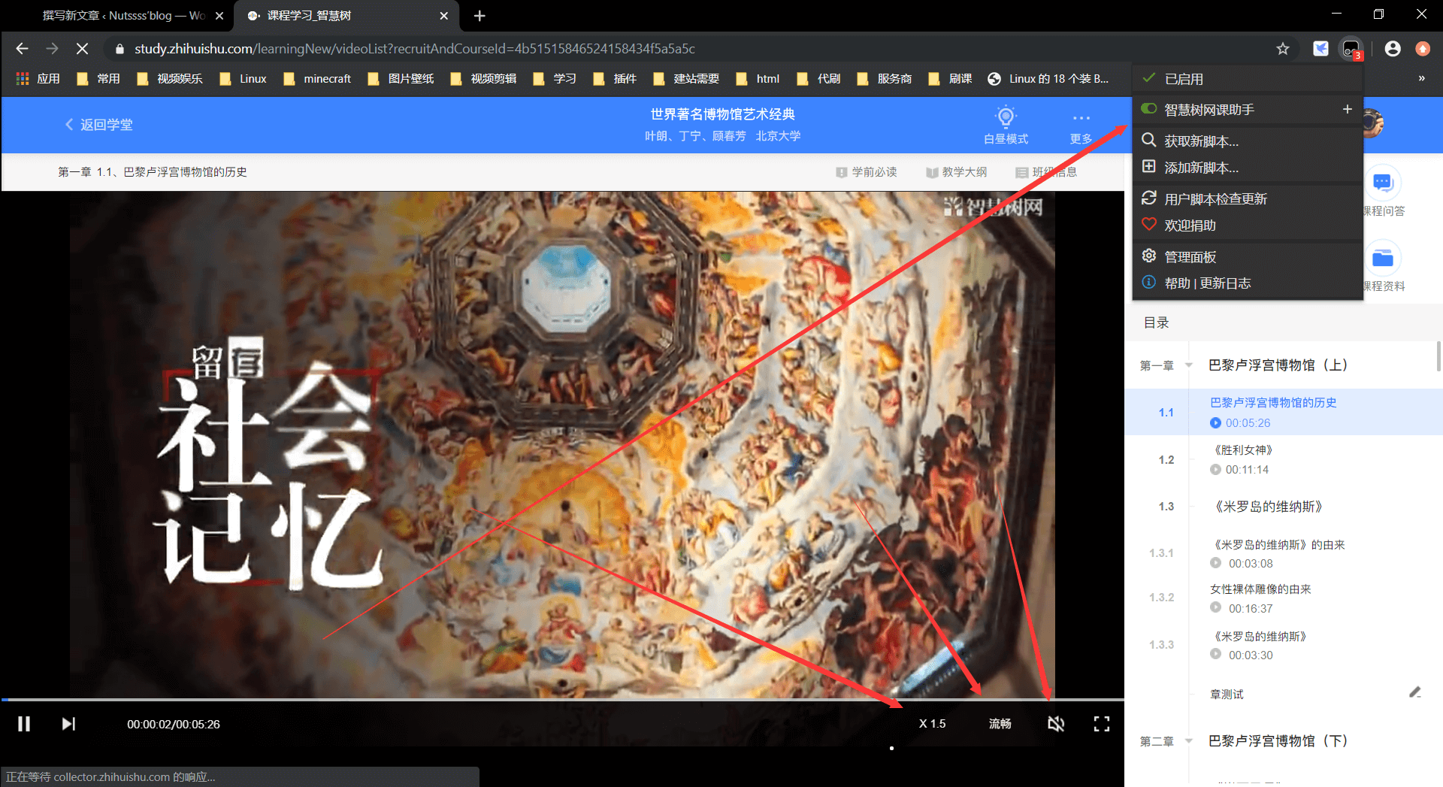This screenshot has width=1443, height=787.
Task: Open lesson 《胜利女神》
Action: click(x=1243, y=450)
